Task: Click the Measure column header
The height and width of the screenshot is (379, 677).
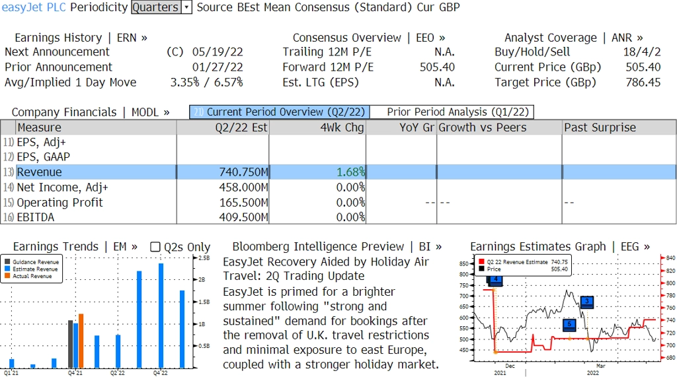Action: click(97, 127)
